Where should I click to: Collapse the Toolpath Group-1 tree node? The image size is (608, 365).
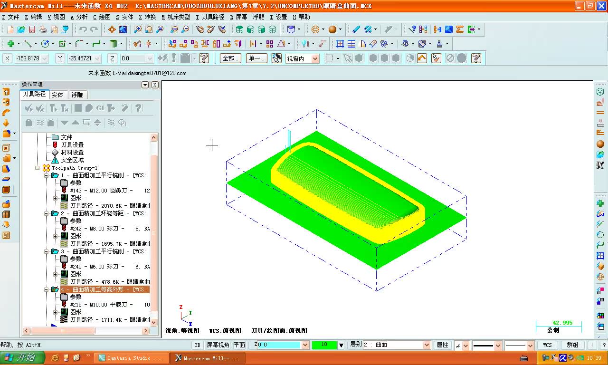click(x=38, y=168)
